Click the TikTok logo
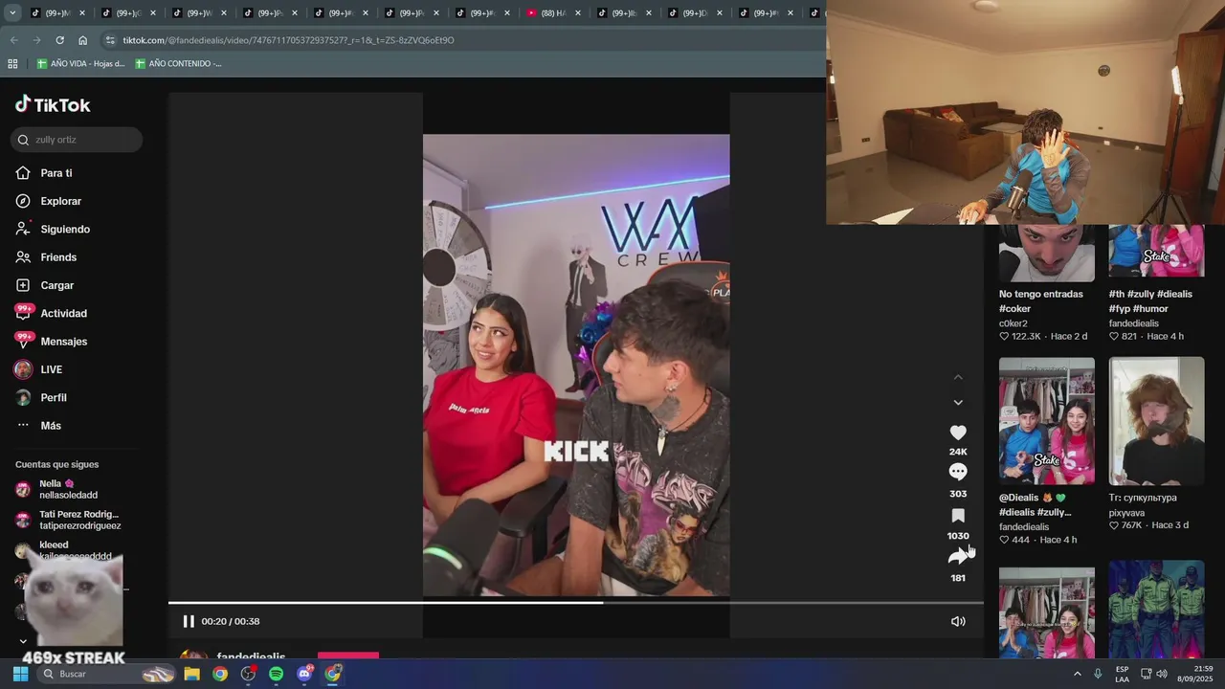Image resolution: width=1225 pixels, height=689 pixels. [53, 105]
